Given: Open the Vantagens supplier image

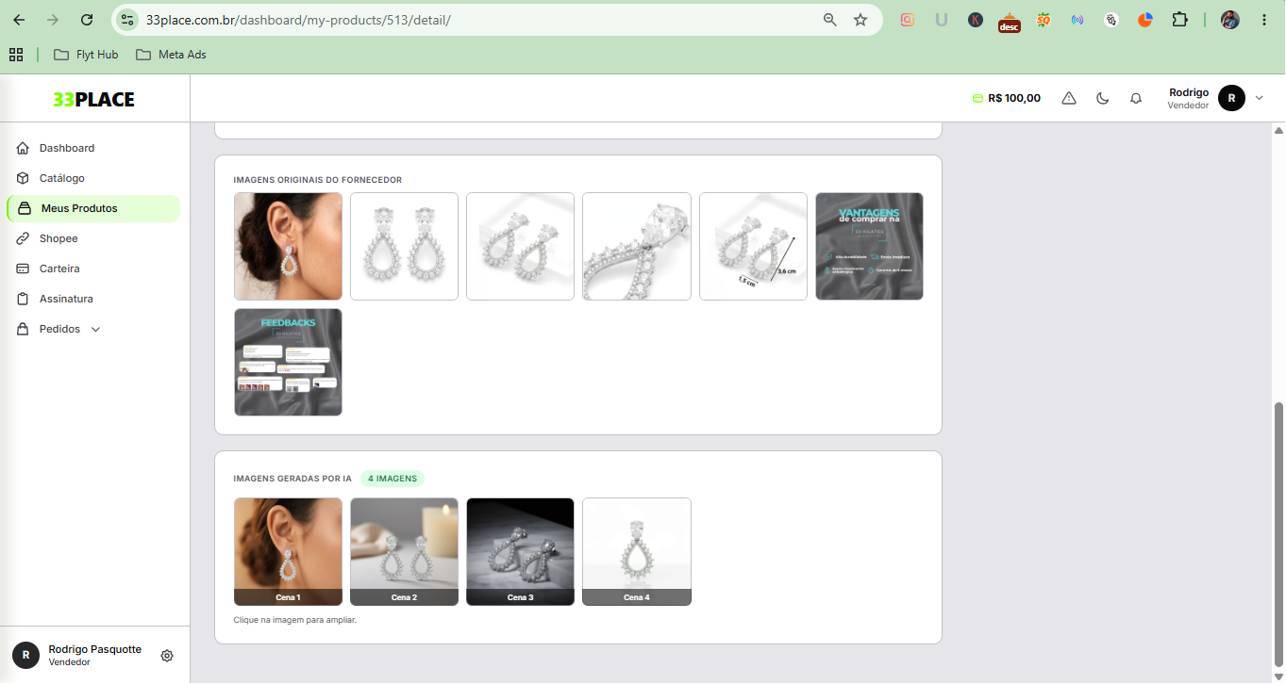Looking at the screenshot, I should tap(869, 246).
